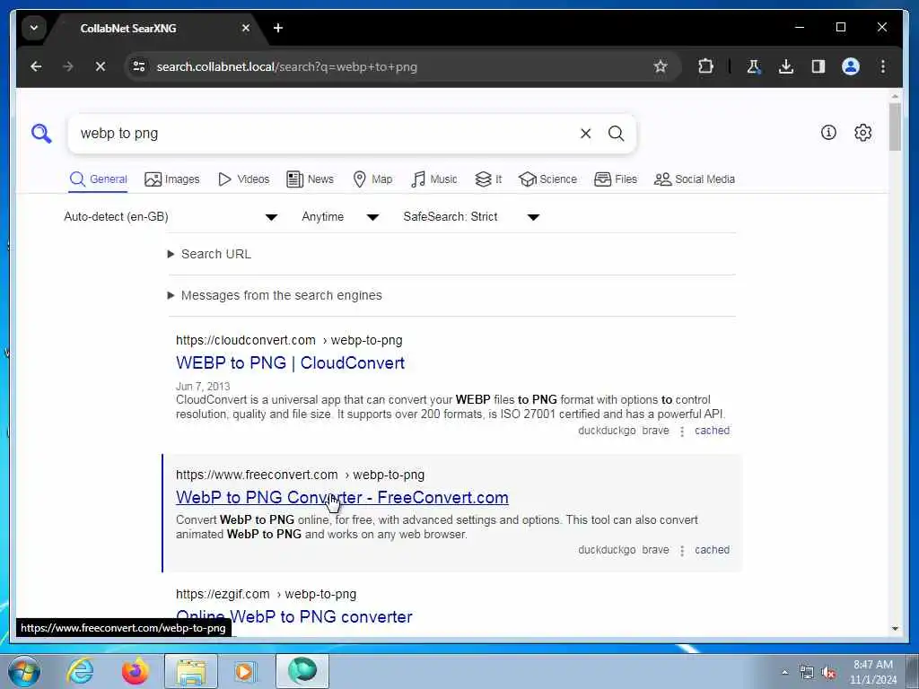Screen dimensions: 919x689
Task: Open WEBP to PNG | CloudConvert result
Action: [290, 362]
